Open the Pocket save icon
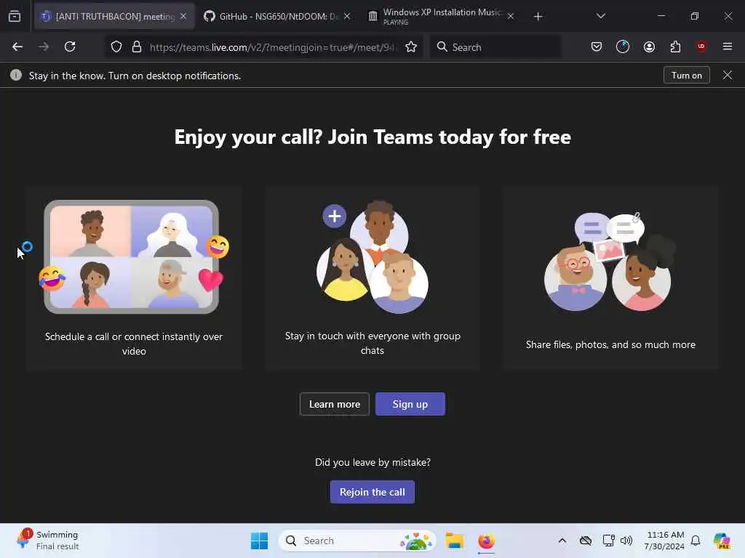Viewport: 745px width, 558px height. coord(597,46)
